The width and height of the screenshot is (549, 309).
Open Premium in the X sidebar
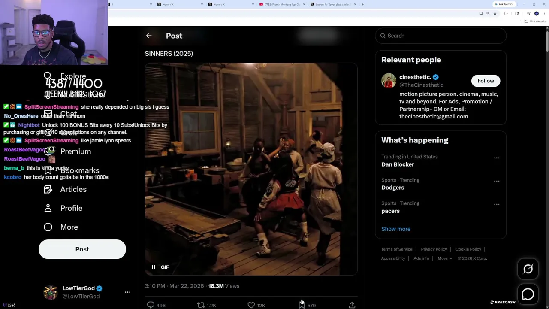(67, 151)
